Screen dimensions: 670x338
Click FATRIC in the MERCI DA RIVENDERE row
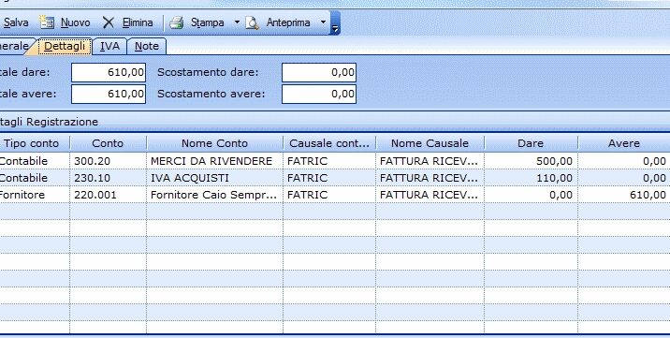(x=329, y=161)
